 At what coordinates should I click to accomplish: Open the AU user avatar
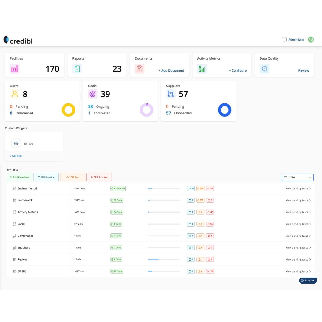[x=311, y=40]
